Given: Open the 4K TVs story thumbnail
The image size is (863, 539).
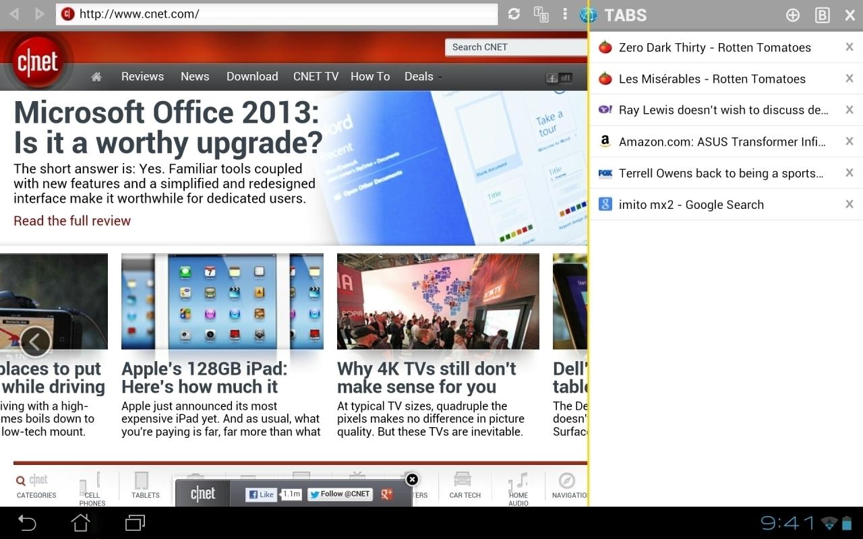Looking at the screenshot, I should point(438,301).
